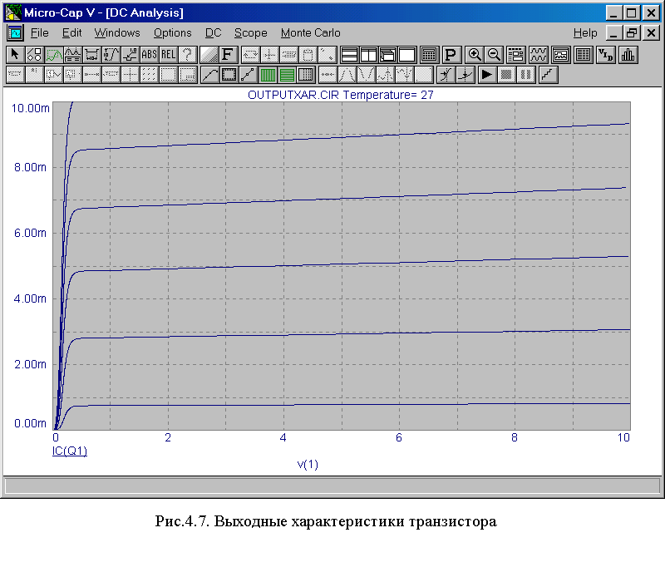This screenshot has width=665, height=572.
Task: Open the File menu
Action: click(x=39, y=32)
